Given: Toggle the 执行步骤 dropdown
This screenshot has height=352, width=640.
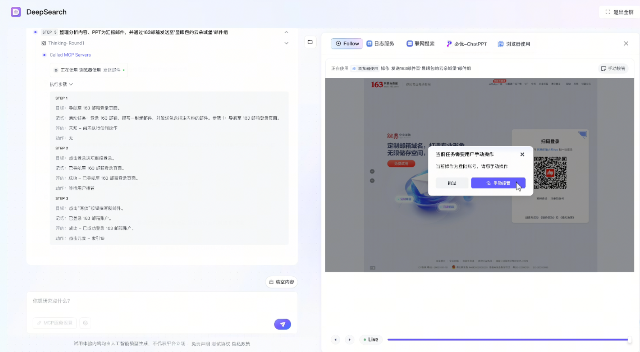Looking at the screenshot, I should click(x=61, y=85).
